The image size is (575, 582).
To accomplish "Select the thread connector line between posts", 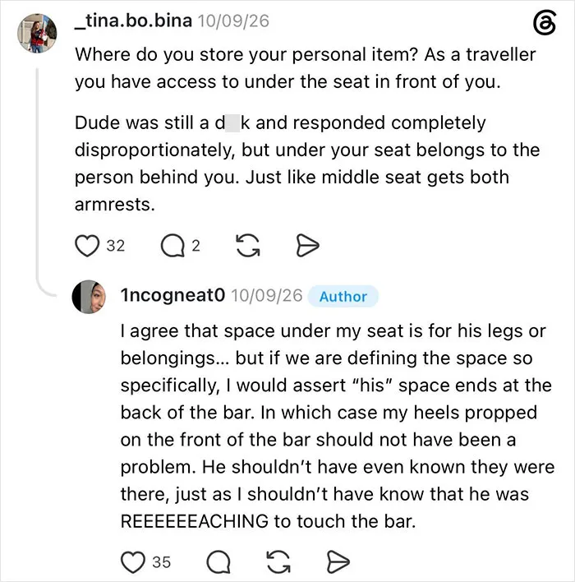I will pos(38,174).
